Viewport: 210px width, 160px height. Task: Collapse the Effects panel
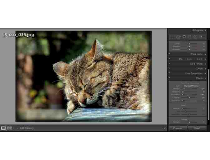click(x=205, y=78)
